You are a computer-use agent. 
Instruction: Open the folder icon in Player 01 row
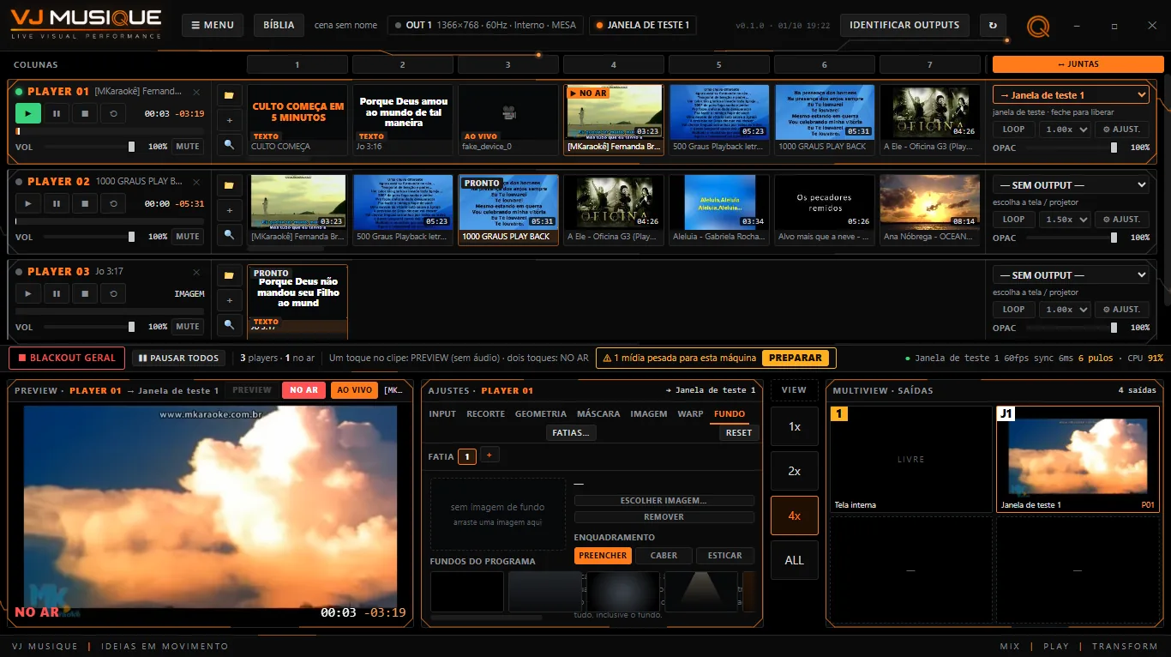pyautogui.click(x=229, y=95)
